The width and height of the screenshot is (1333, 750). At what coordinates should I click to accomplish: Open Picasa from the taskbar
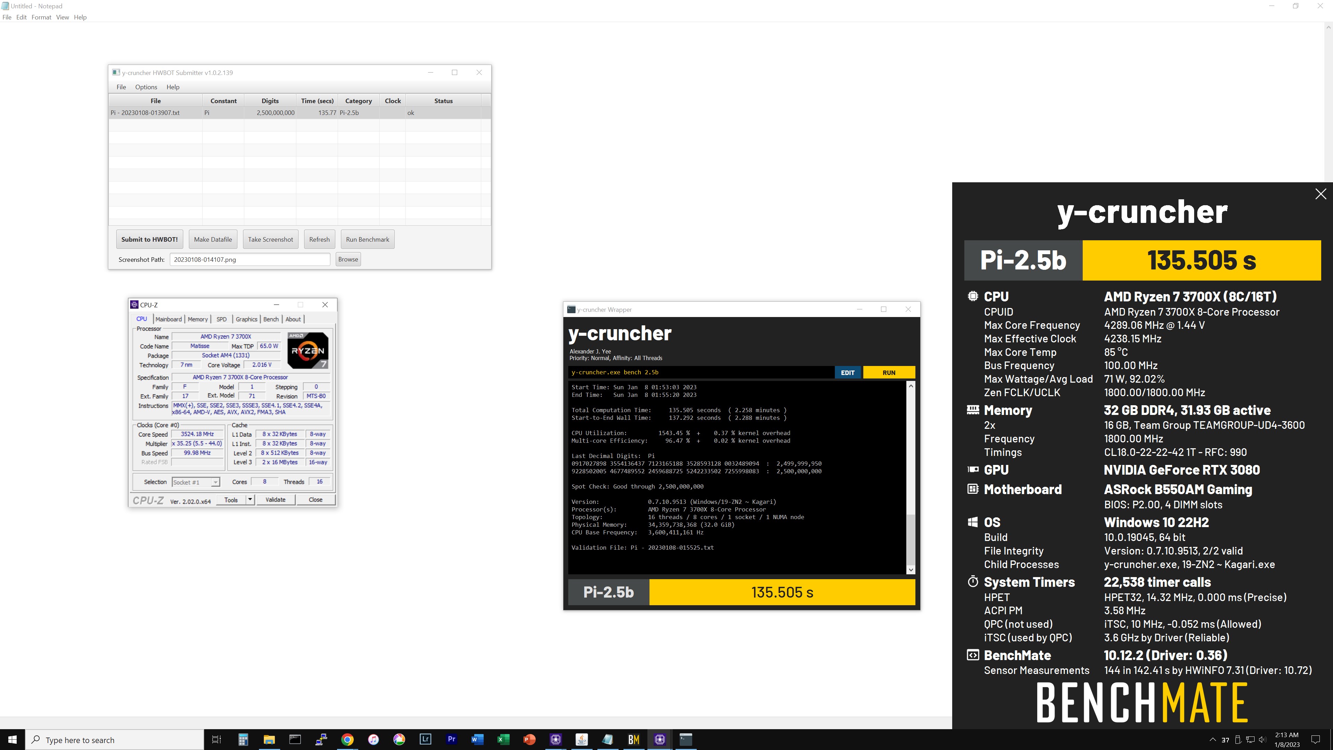pyautogui.click(x=400, y=739)
